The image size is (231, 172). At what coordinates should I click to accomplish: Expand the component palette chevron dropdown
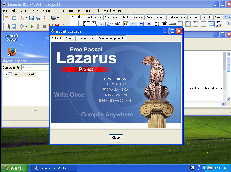coord(228,23)
